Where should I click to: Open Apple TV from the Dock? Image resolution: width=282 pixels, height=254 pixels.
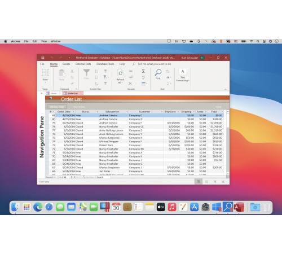(161, 207)
